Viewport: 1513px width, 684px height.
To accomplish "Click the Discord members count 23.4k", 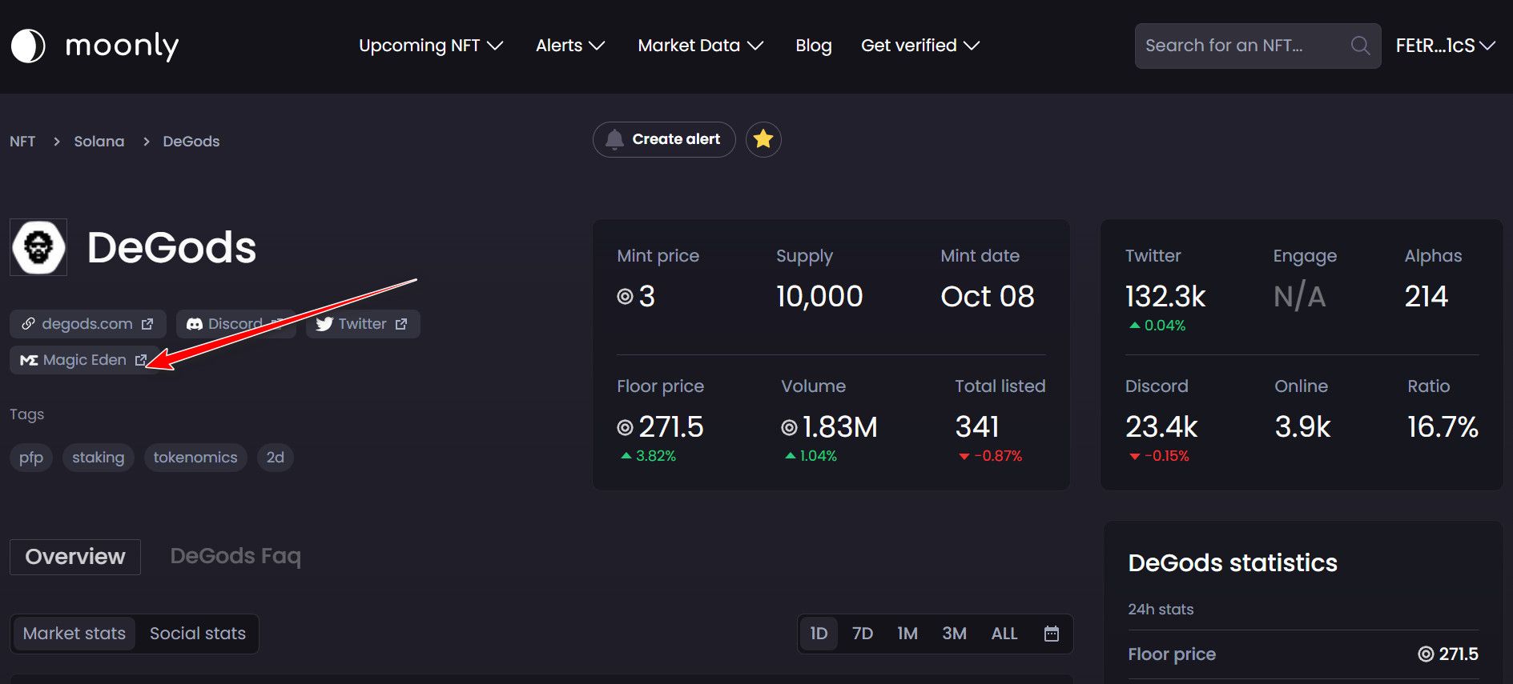I will 1161,427.
